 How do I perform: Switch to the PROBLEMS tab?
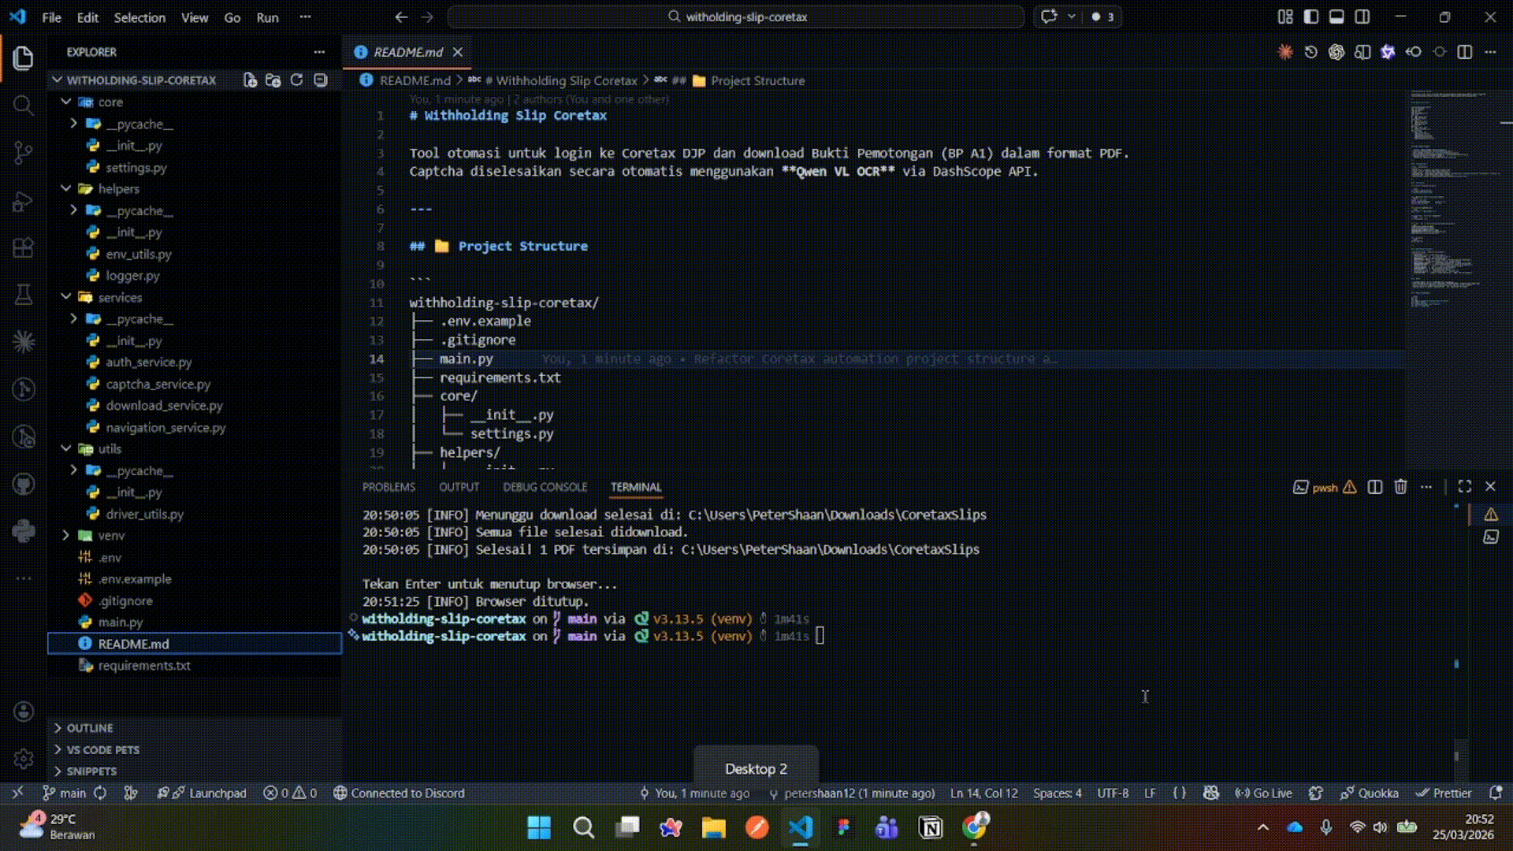coord(388,487)
